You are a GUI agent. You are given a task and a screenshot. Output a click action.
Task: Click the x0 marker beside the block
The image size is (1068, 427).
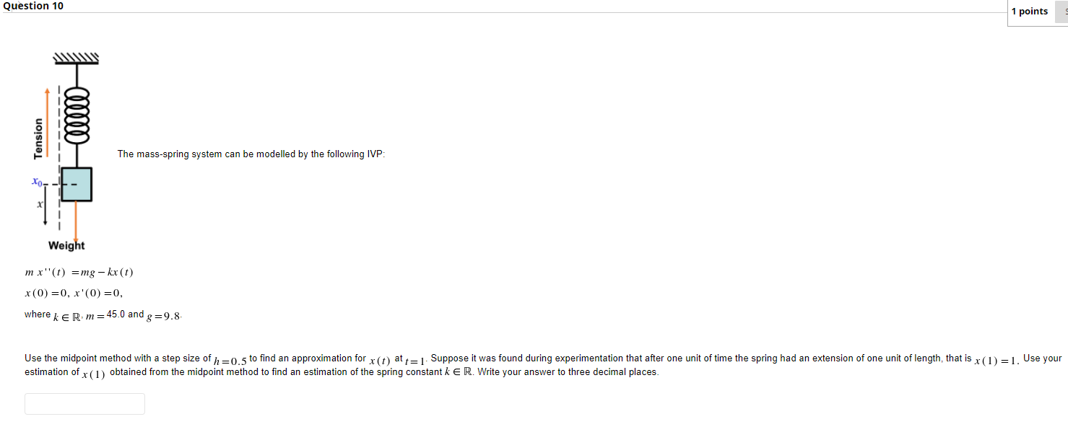coord(37,182)
